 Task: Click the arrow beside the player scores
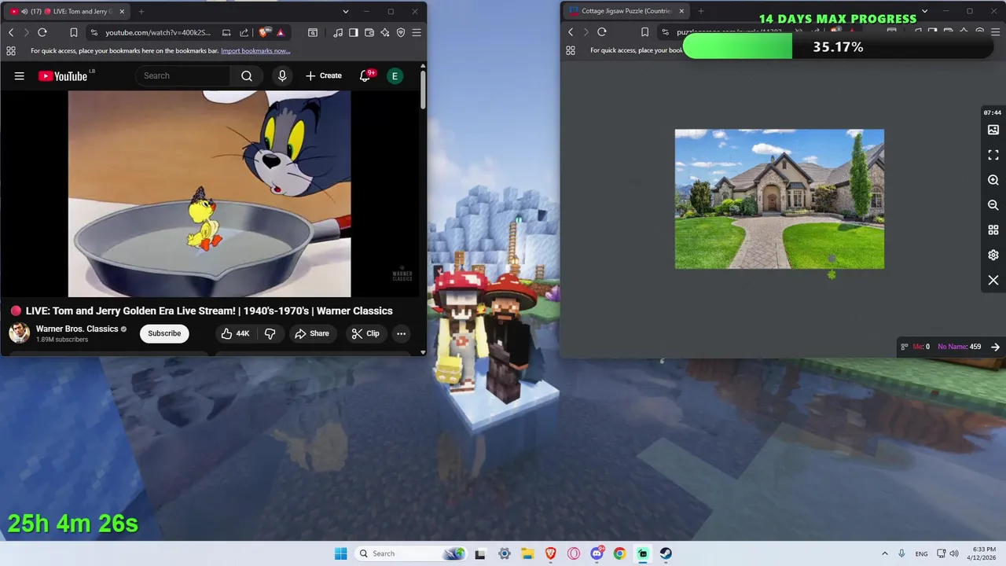(x=995, y=347)
